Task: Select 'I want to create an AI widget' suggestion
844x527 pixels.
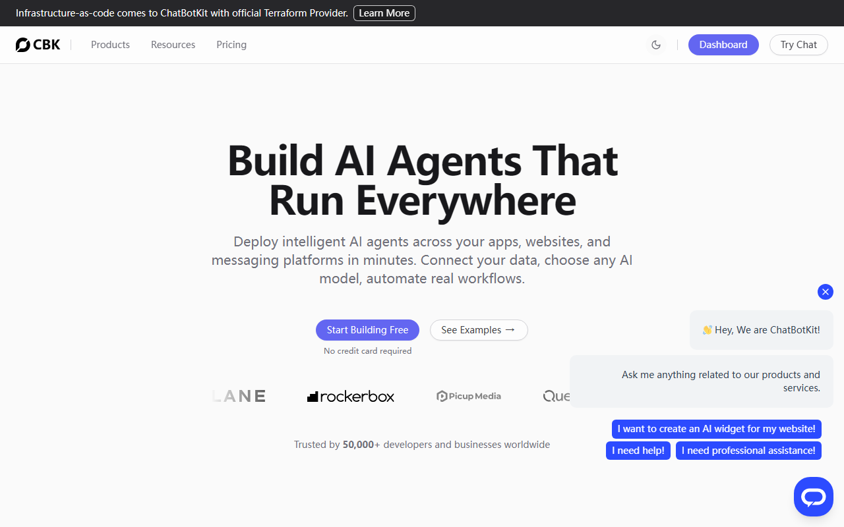Action: (717, 429)
